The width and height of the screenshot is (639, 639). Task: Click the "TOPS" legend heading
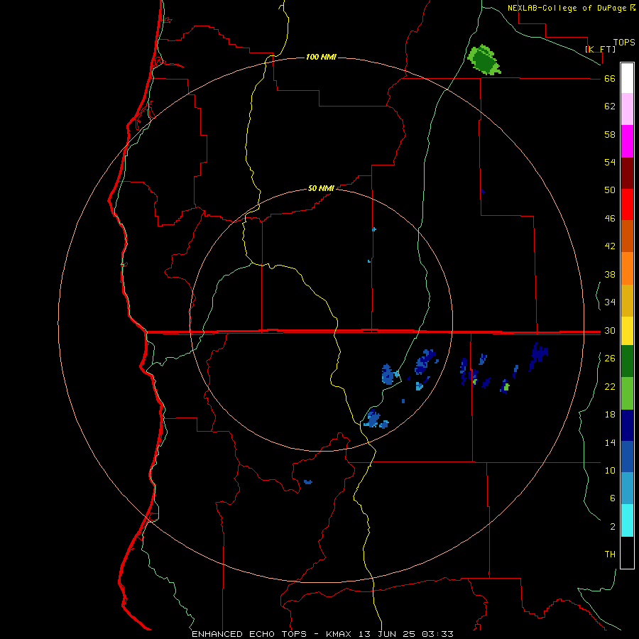tap(624, 42)
